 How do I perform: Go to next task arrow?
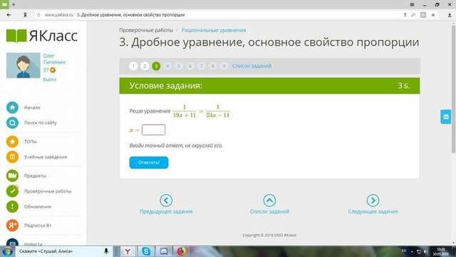(x=373, y=201)
